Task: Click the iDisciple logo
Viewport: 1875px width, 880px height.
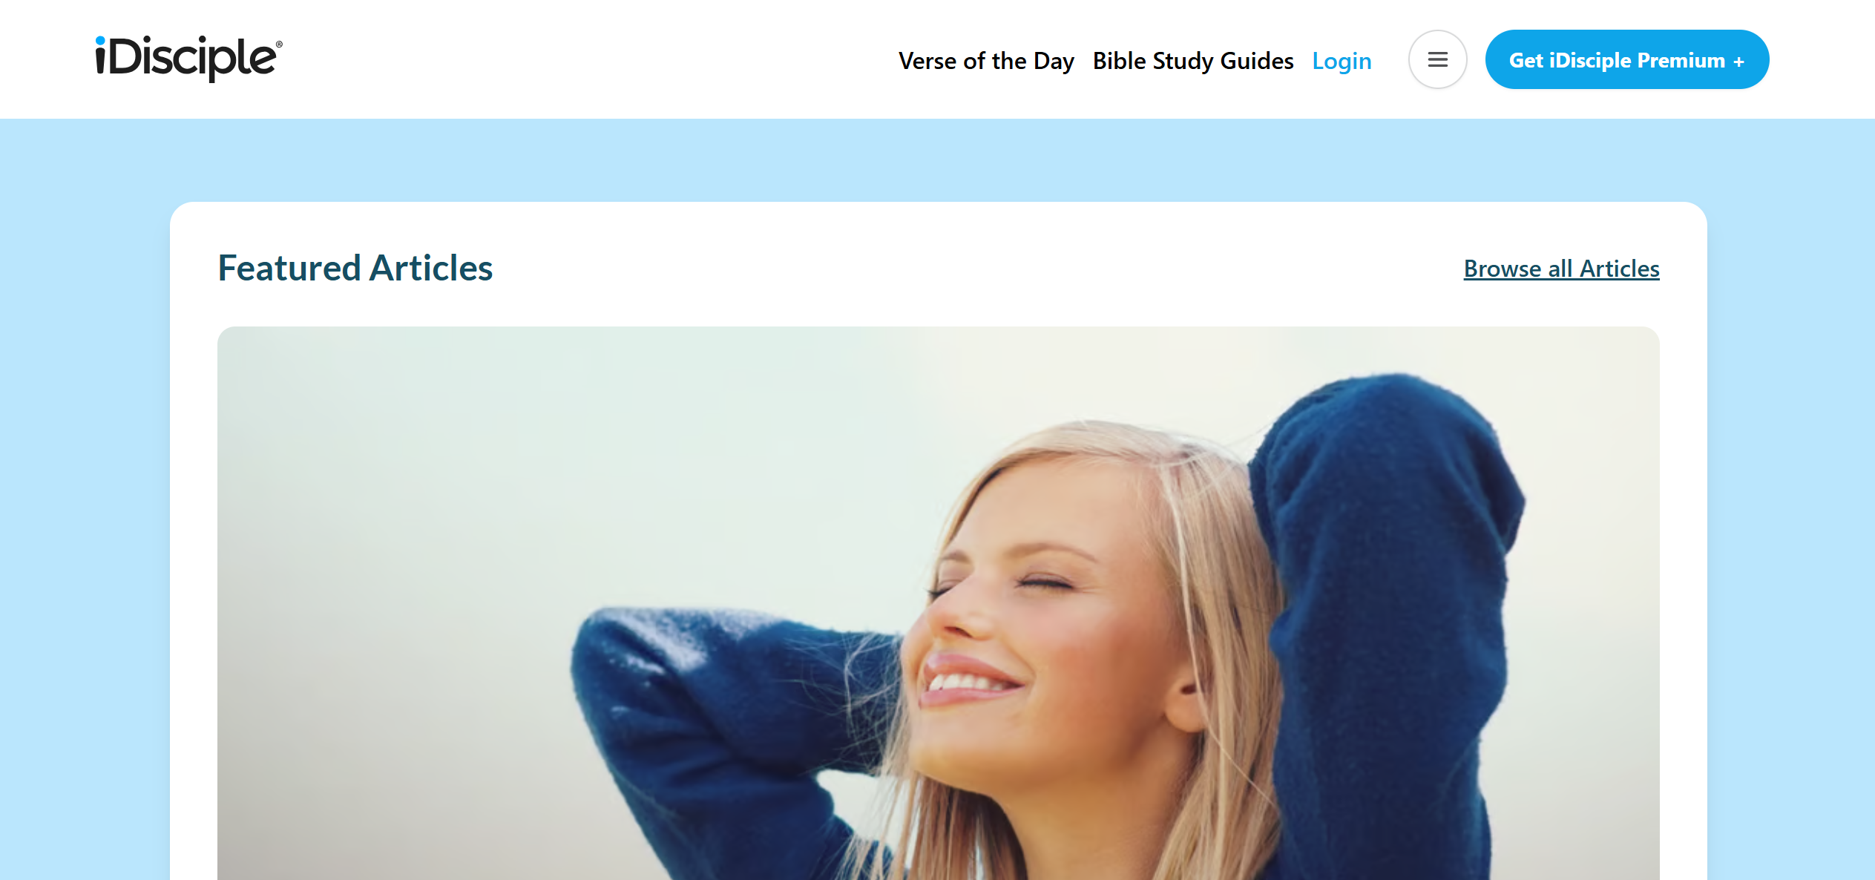Action: [x=188, y=58]
